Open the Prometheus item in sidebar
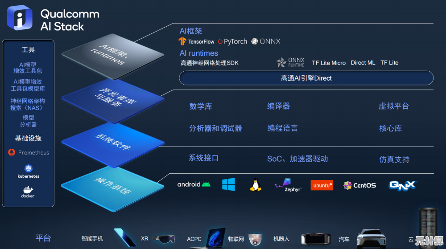 coord(29,153)
